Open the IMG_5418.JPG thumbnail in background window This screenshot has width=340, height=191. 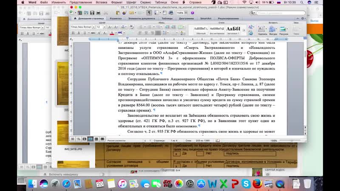tap(73, 132)
